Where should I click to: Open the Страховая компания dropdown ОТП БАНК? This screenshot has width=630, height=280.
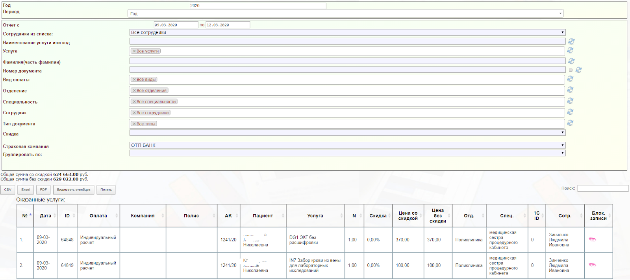point(347,145)
